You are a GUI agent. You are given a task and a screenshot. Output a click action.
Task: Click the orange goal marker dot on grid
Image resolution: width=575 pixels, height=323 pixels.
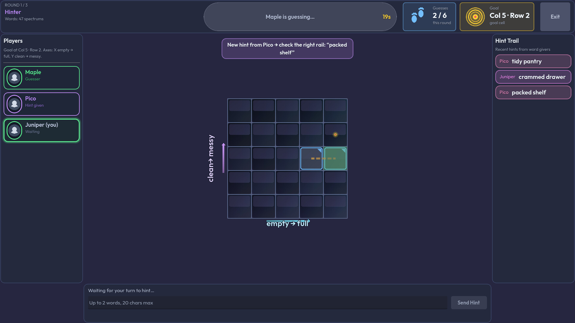335,135
